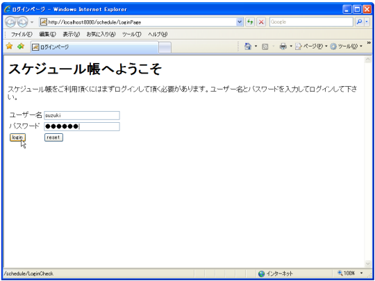
Task: Click the Internet Explorer title bar icon
Action: click(x=8, y=9)
